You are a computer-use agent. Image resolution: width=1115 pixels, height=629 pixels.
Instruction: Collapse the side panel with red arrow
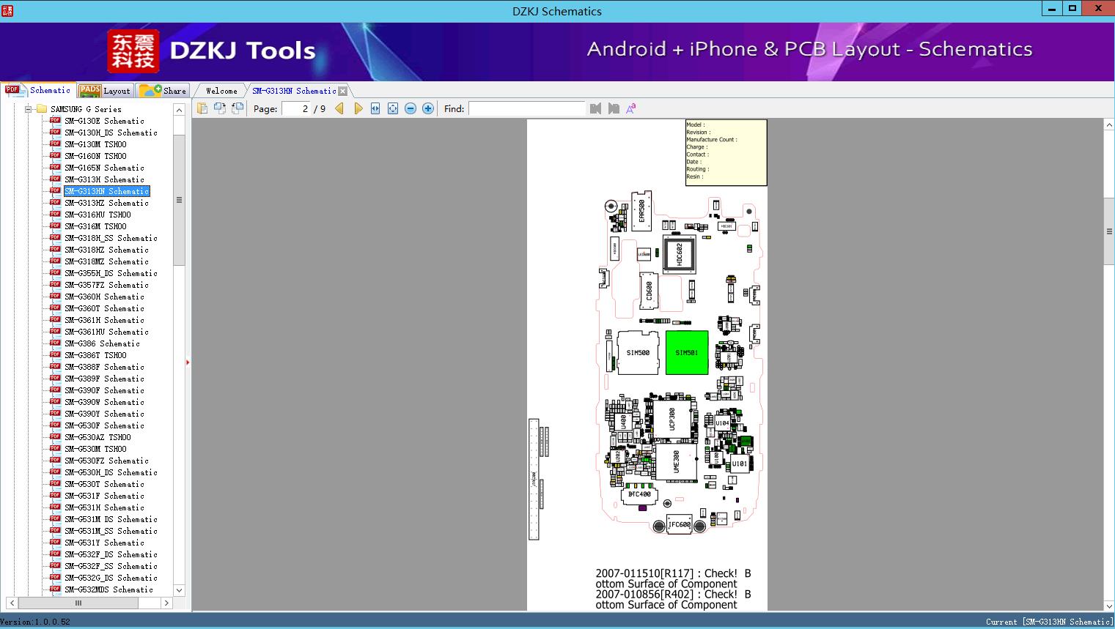[x=188, y=362]
